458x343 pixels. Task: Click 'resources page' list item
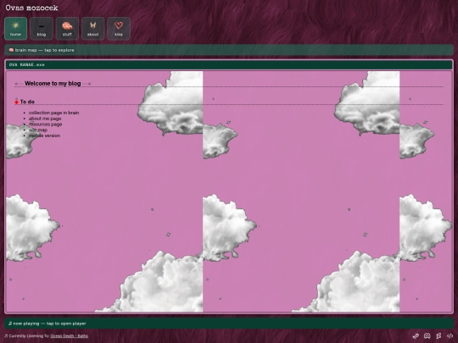(x=45, y=124)
